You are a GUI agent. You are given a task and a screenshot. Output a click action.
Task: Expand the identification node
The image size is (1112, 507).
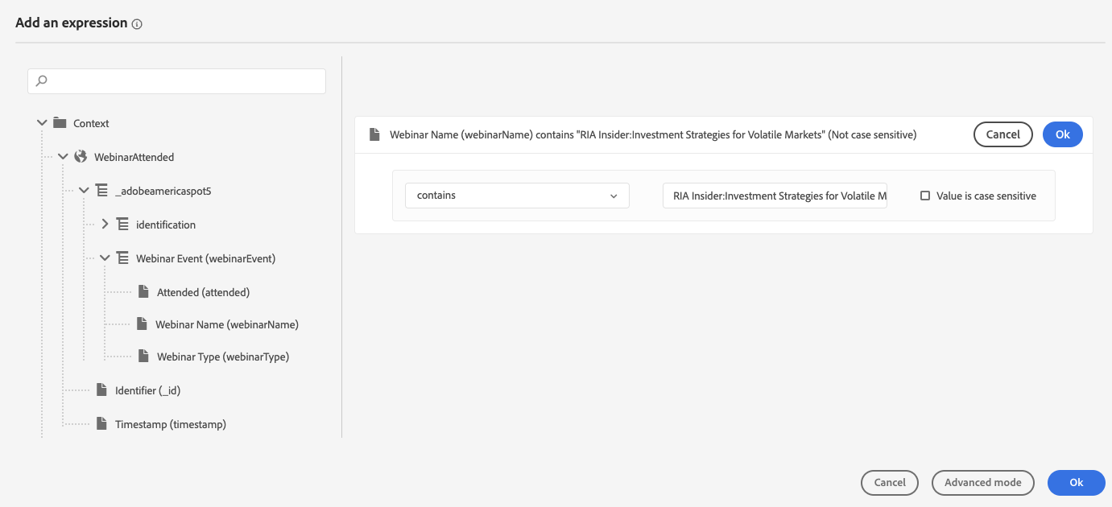105,225
